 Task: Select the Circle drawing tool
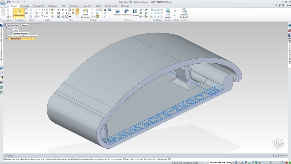tap(37, 16)
